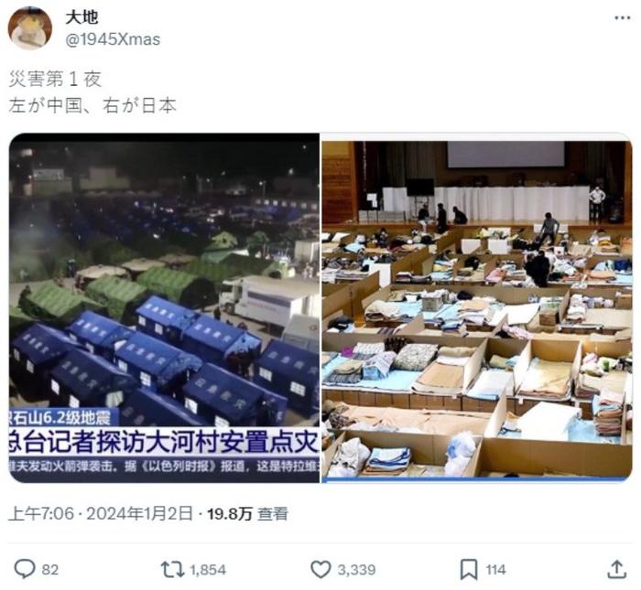641x590 pixels.
Task: Open right photo of cardboard shelter beds
Action: 477,308
